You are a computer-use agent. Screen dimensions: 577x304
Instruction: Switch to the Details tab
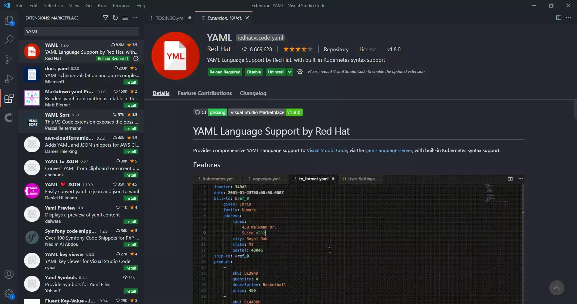tap(161, 93)
